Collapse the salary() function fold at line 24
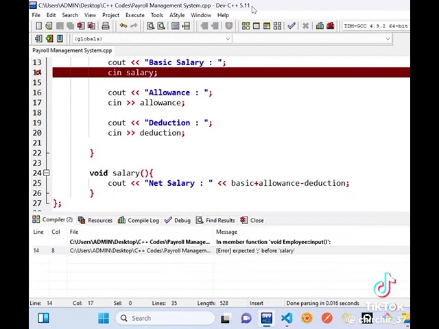The height and width of the screenshot is (329, 439). (x=47, y=173)
